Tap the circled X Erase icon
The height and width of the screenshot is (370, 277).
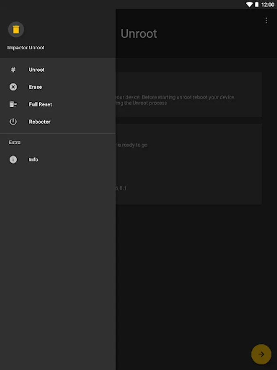pos(13,87)
